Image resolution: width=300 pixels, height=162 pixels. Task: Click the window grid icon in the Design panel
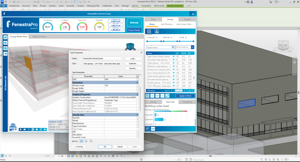coord(149,31)
